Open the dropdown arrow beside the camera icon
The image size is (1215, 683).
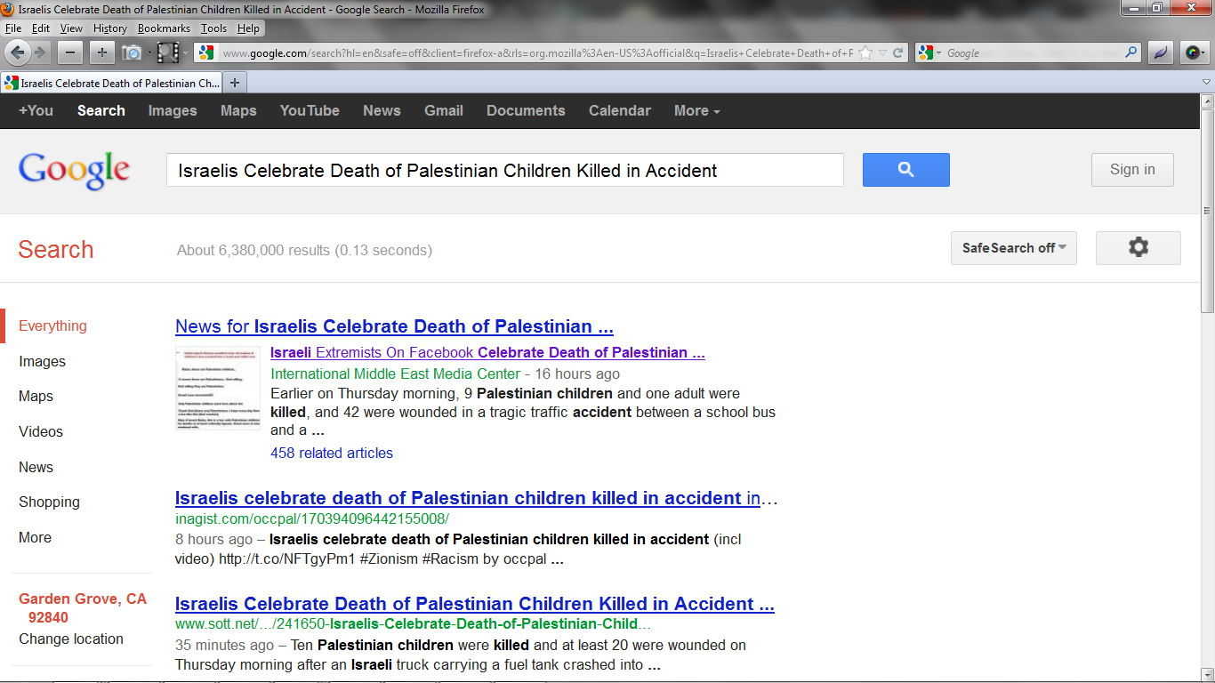click(149, 53)
